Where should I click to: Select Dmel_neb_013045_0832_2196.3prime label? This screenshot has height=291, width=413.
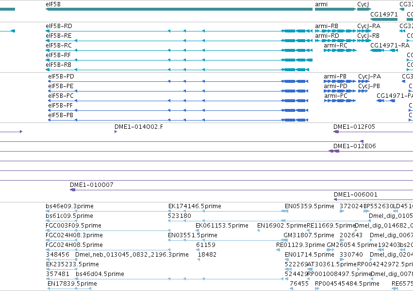point(132,255)
